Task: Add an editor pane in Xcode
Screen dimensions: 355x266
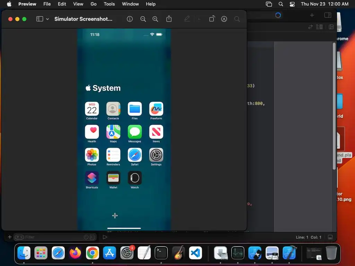Action: tap(331, 27)
